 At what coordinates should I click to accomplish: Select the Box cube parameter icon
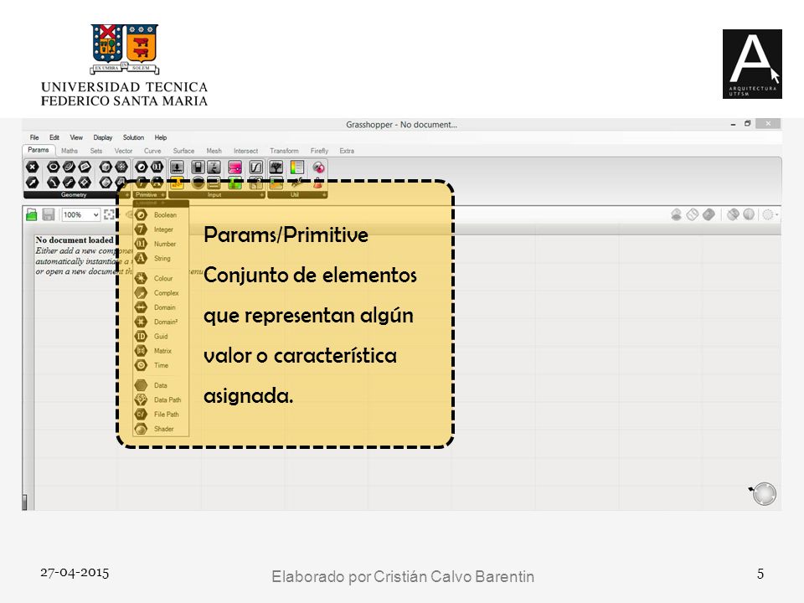[x=106, y=167]
